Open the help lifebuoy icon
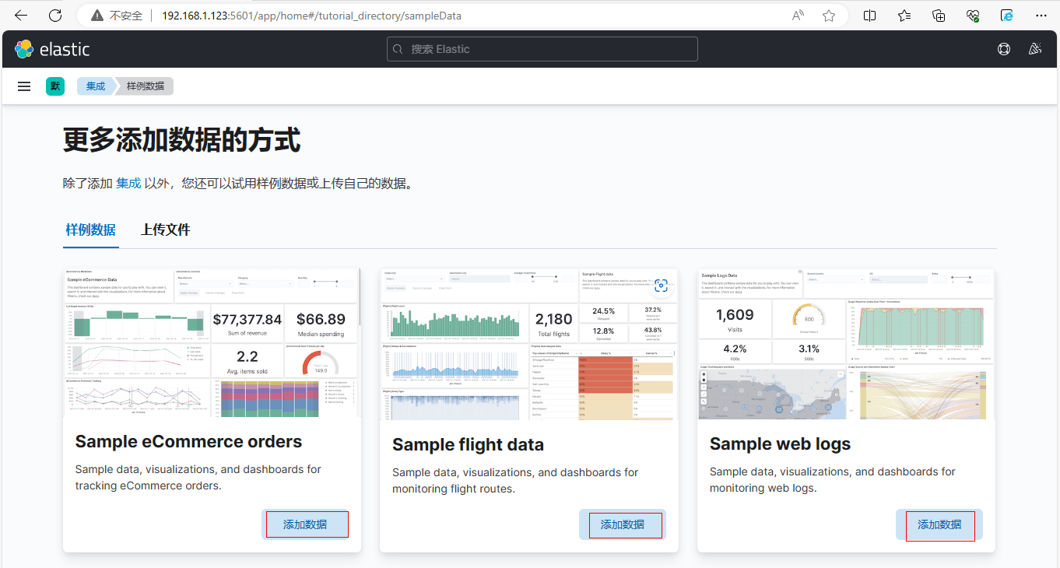 (x=1004, y=49)
